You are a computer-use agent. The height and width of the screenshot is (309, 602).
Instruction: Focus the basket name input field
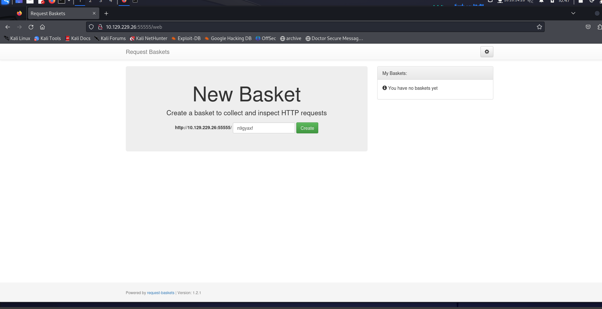(263, 128)
